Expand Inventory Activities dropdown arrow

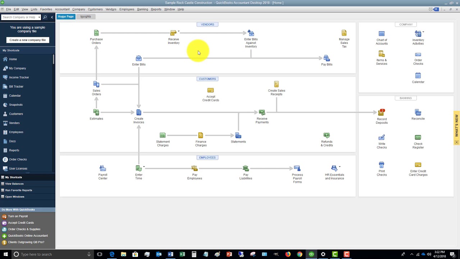click(423, 32)
